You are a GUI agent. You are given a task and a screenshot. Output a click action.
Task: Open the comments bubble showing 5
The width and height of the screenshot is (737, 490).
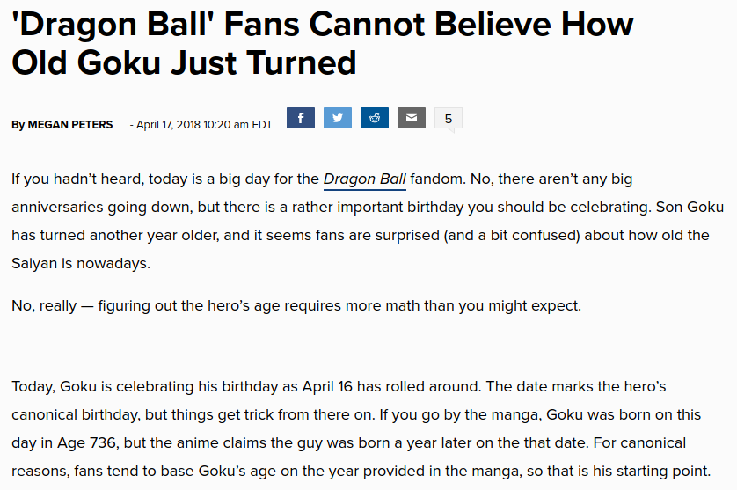(x=449, y=119)
